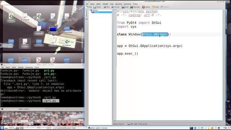Image resolution: width=231 pixels, height=130 pixels.
Task: Click the 'app.exec_()' line in the editor
Action: pyautogui.click(x=127, y=53)
